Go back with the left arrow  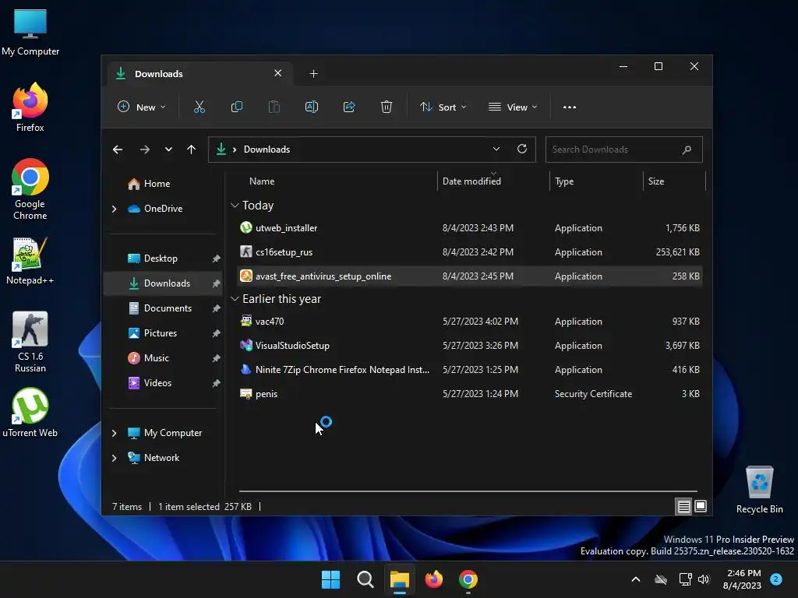click(118, 149)
